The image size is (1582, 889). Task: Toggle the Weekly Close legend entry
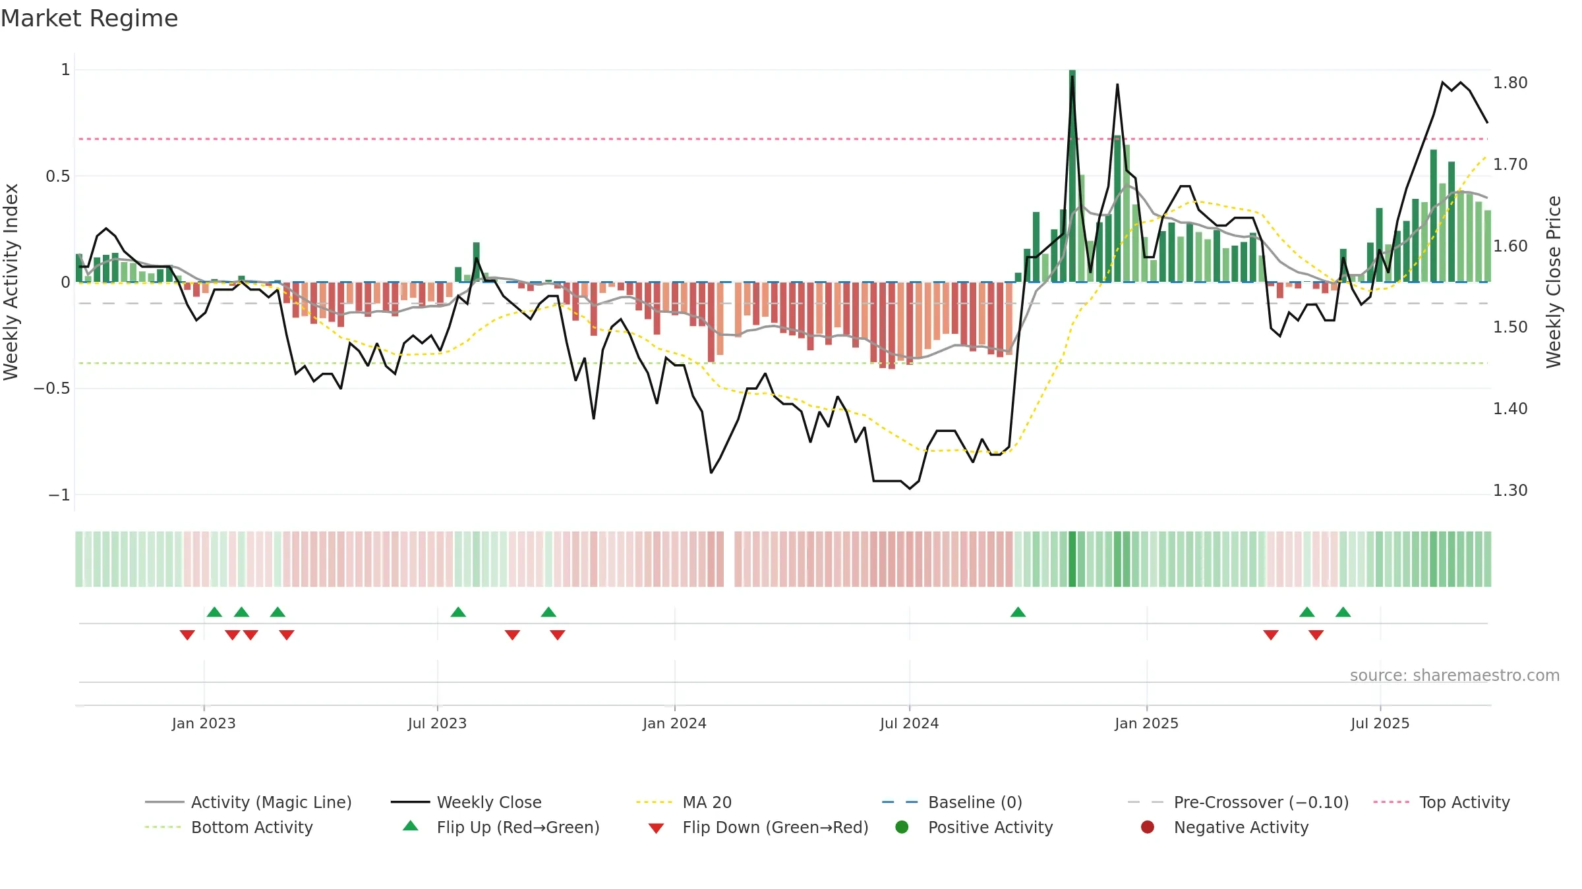point(466,802)
